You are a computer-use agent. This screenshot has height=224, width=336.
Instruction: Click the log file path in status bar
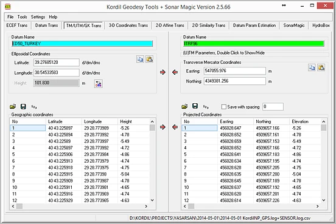click(220, 218)
